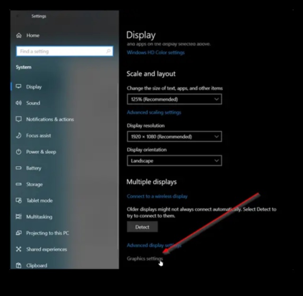
Task: Open the 125% scale dropdown
Action: pyautogui.click(x=174, y=99)
